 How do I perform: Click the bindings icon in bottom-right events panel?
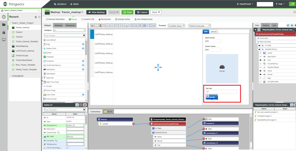(292, 105)
